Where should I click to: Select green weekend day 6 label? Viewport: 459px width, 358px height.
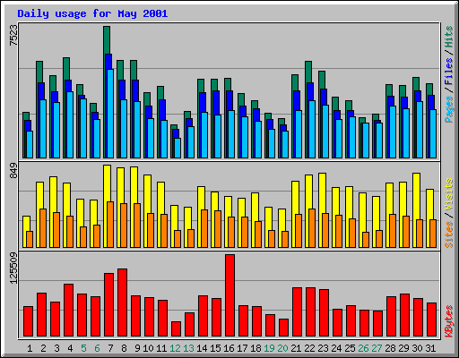point(97,348)
